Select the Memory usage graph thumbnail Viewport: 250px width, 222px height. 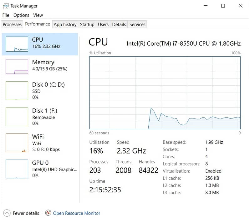(x=17, y=67)
